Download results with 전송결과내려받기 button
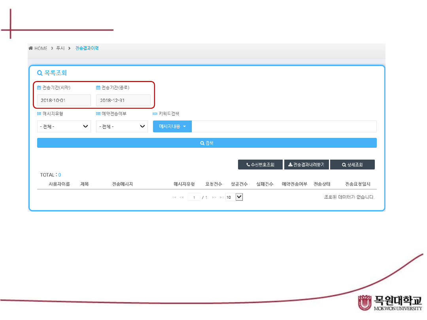Viewport: 427px width, 320px height. pos(306,165)
